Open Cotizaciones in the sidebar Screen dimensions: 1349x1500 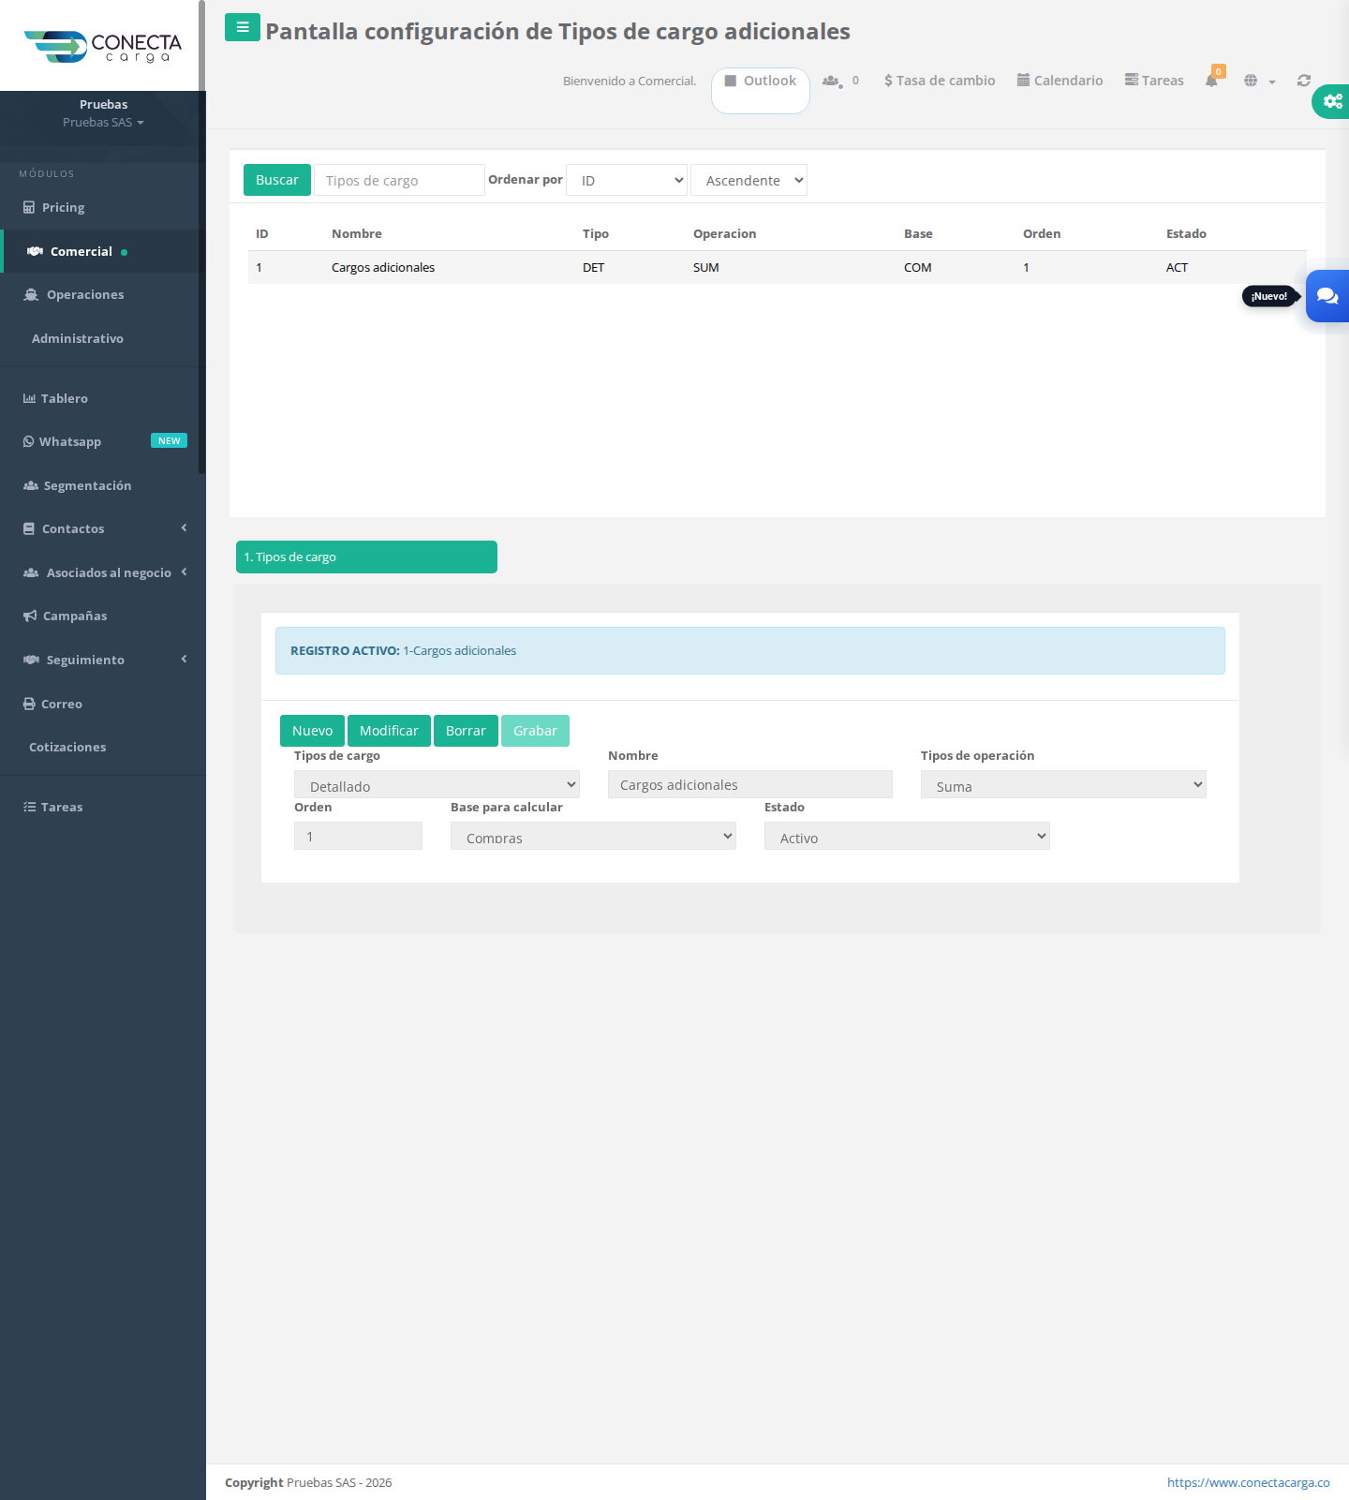[101, 747]
